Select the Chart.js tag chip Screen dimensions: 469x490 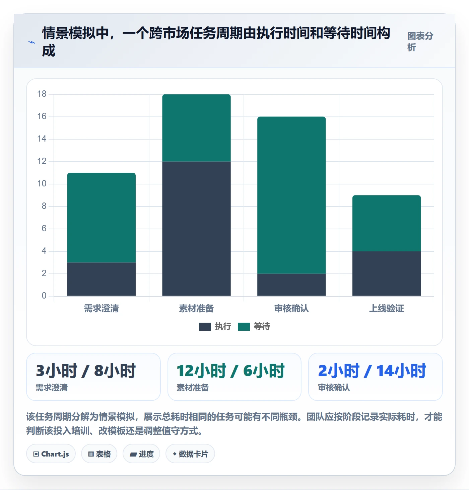pos(51,454)
